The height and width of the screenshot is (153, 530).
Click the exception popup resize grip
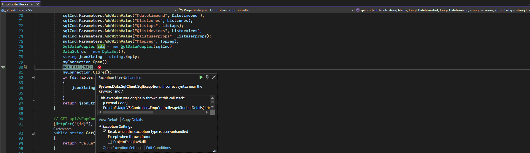pos(215,151)
